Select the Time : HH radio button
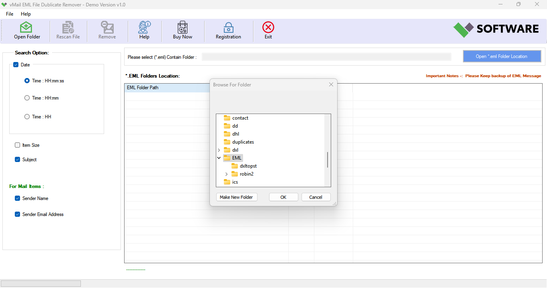Screen dimensions: 547x288 (x=27, y=116)
